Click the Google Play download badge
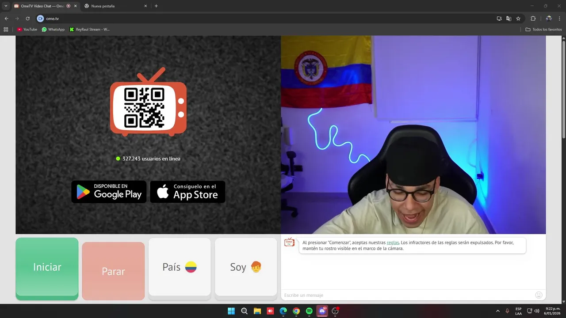The width and height of the screenshot is (566, 318). point(109,192)
